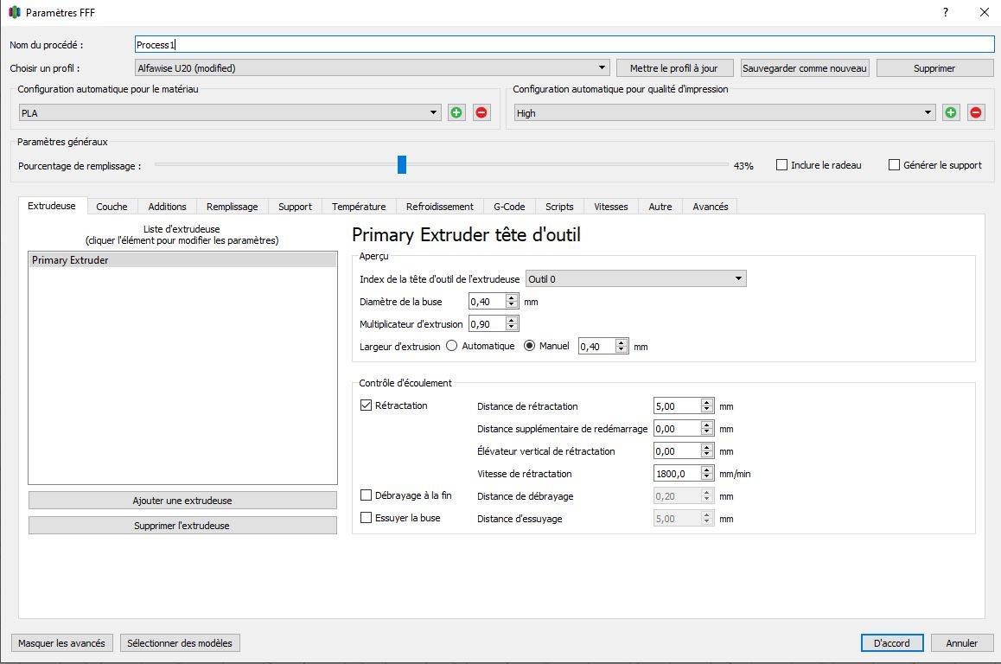Screen dimensions: 1001x664
Task: Open the Scripts tab
Action: click(559, 207)
